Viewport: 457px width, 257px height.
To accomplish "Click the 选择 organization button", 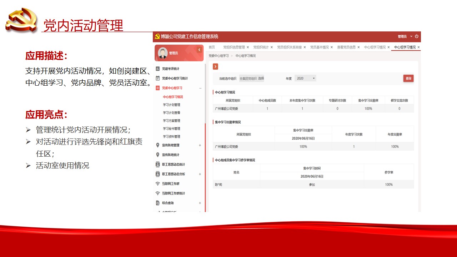I will click(x=261, y=79).
